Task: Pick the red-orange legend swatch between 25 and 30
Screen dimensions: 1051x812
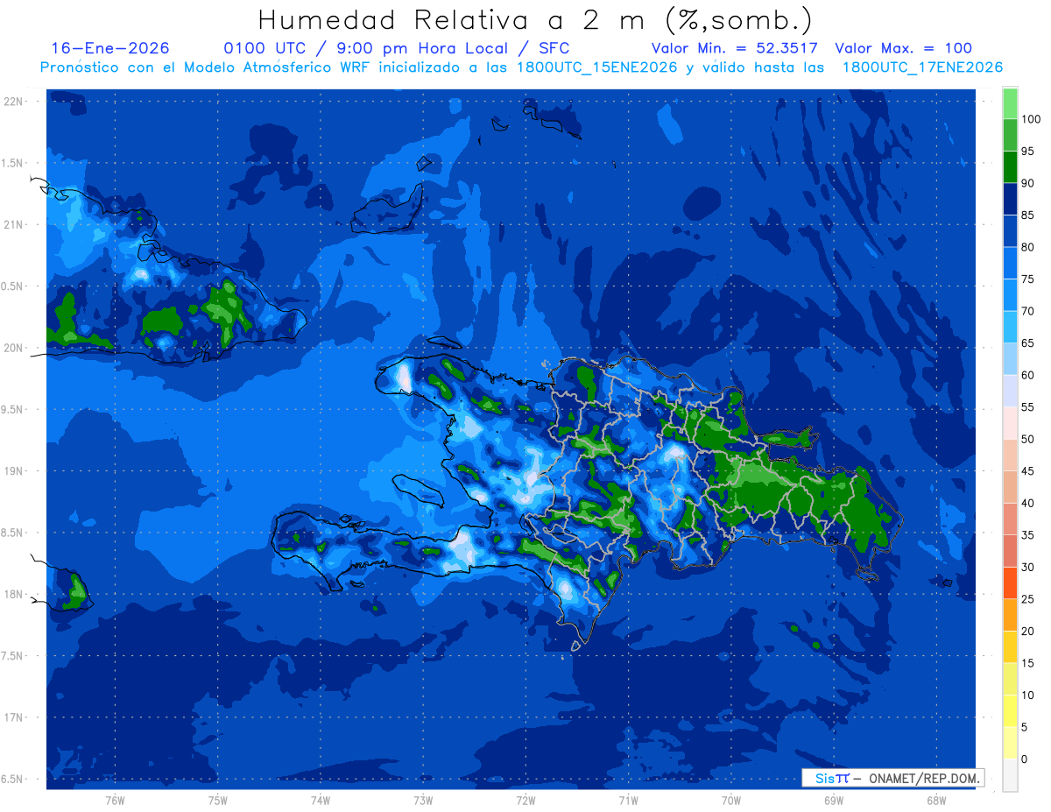Action: [1010, 583]
